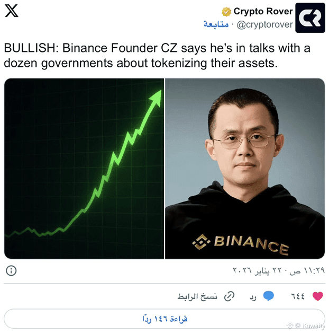Open the قراءة ١٤٦ ردًا replies button
Viewport: 329px width, 334px height.
164,319
